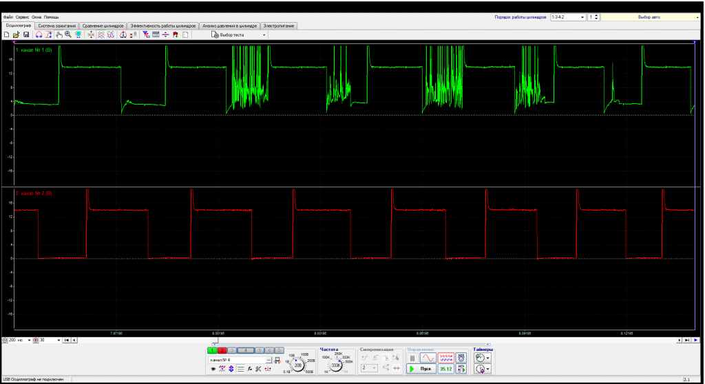Image resolution: width=705 pixels, height=384 pixels.
Task: Toggle gray channel 6 button
Action: pos(269,350)
